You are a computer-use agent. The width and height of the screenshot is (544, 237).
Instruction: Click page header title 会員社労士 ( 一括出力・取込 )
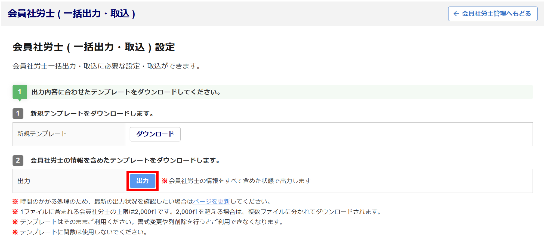click(x=71, y=14)
